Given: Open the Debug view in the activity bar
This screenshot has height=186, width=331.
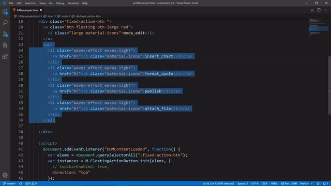Looking at the screenshot, I should tap(5, 45).
